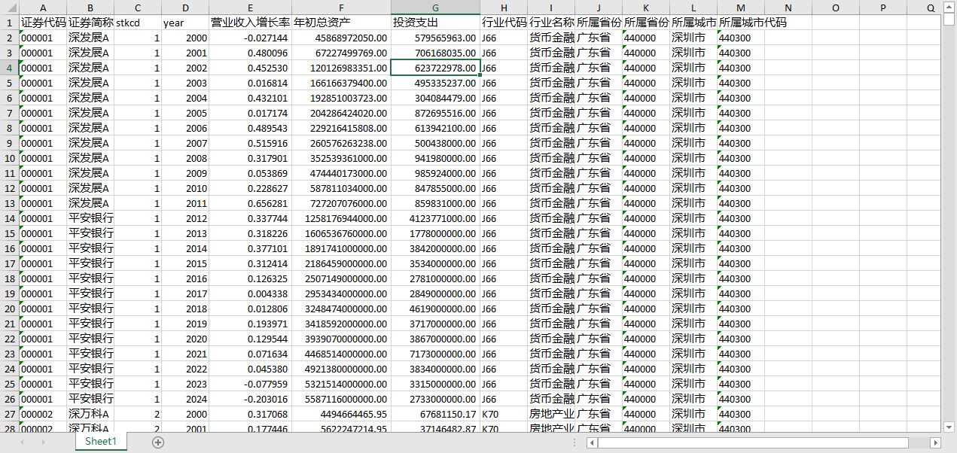Select column J header
This screenshot has width=957, height=453.
click(x=599, y=8)
